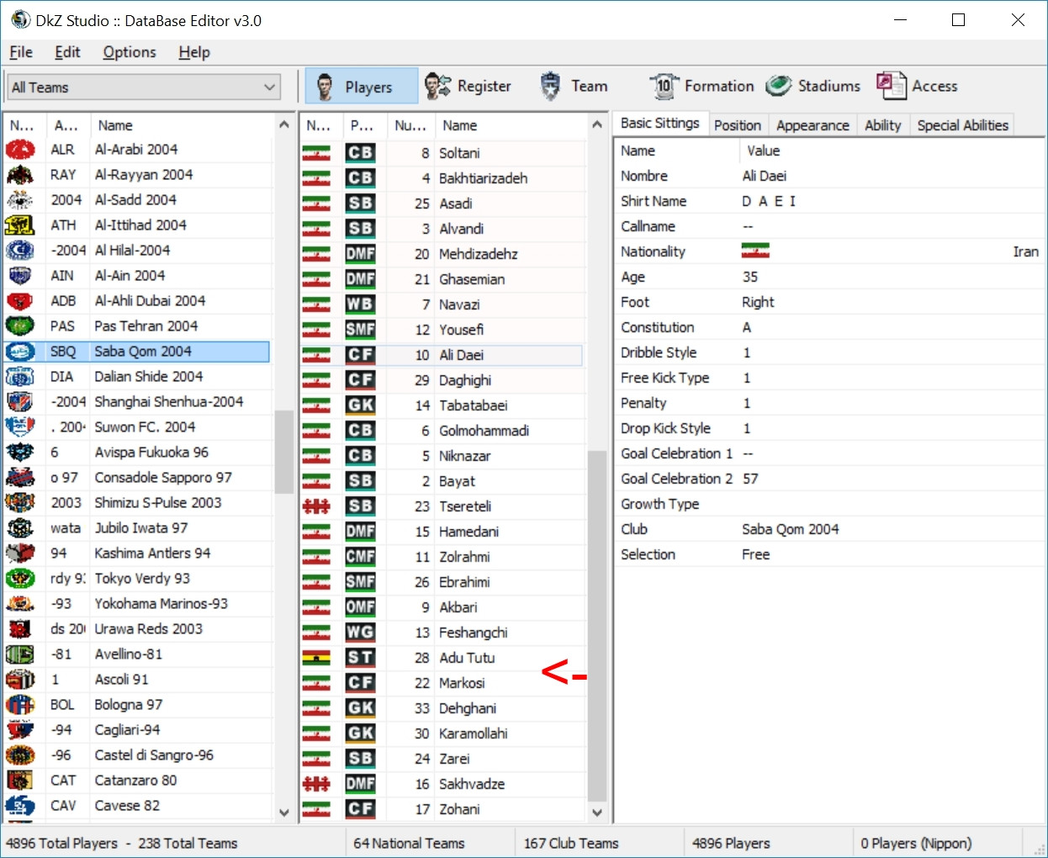Click the CMF position badge of Zolrahmi
Image resolution: width=1048 pixels, height=858 pixels.
pyautogui.click(x=360, y=557)
